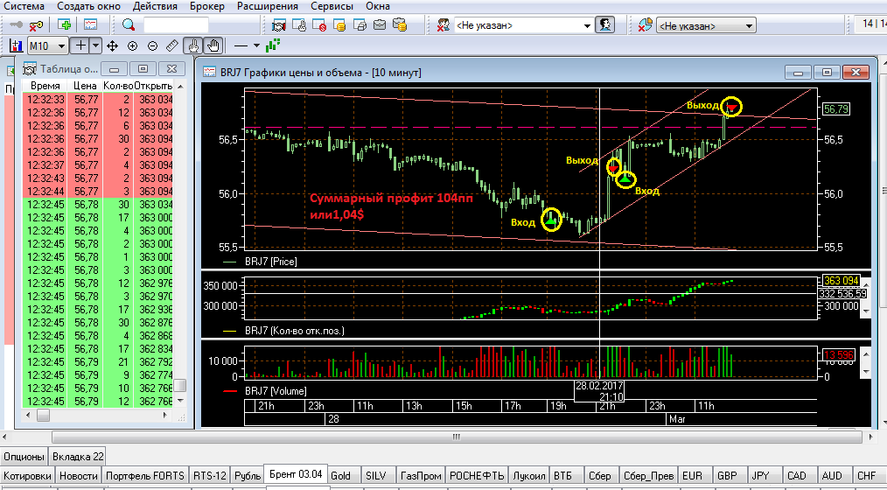Click the briefcase with coins icon

click(x=400, y=24)
